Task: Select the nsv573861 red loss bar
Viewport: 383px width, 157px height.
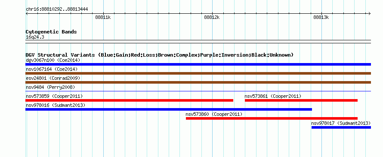Action: click(x=301, y=100)
